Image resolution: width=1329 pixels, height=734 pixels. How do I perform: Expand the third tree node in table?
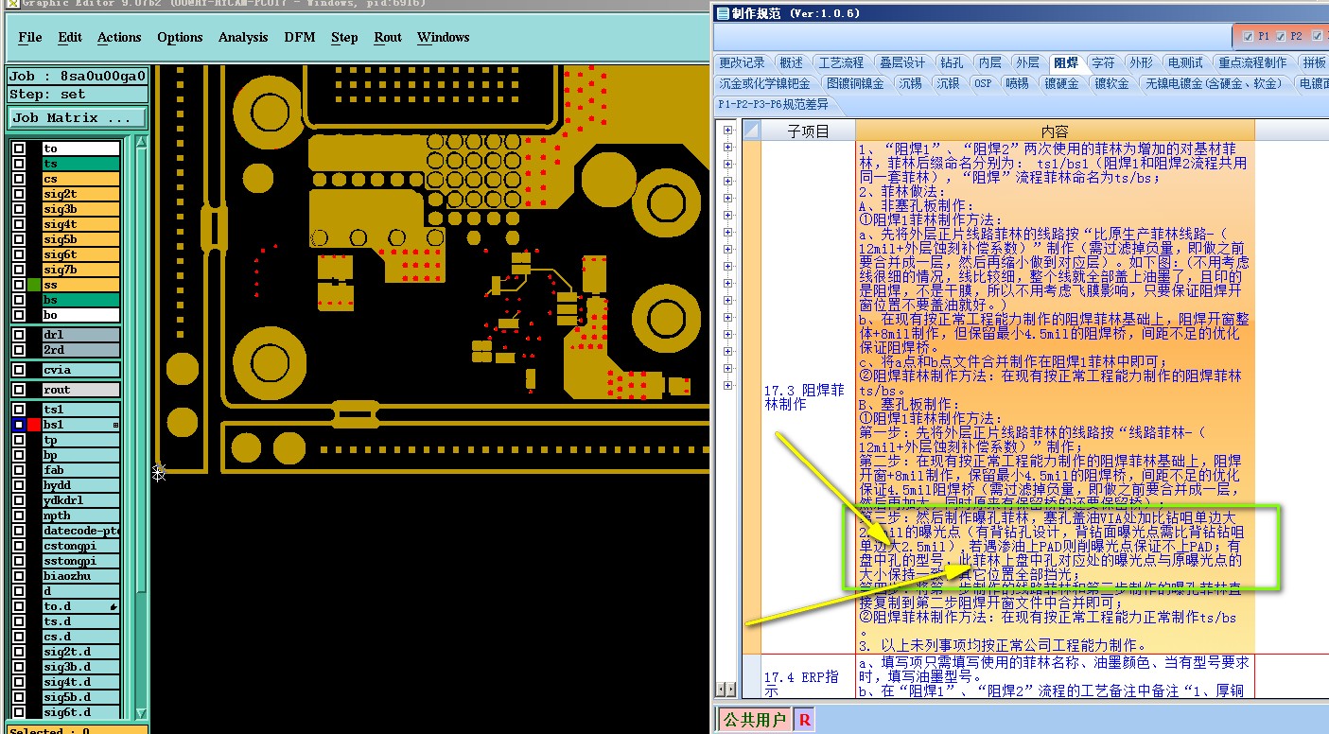tap(727, 165)
